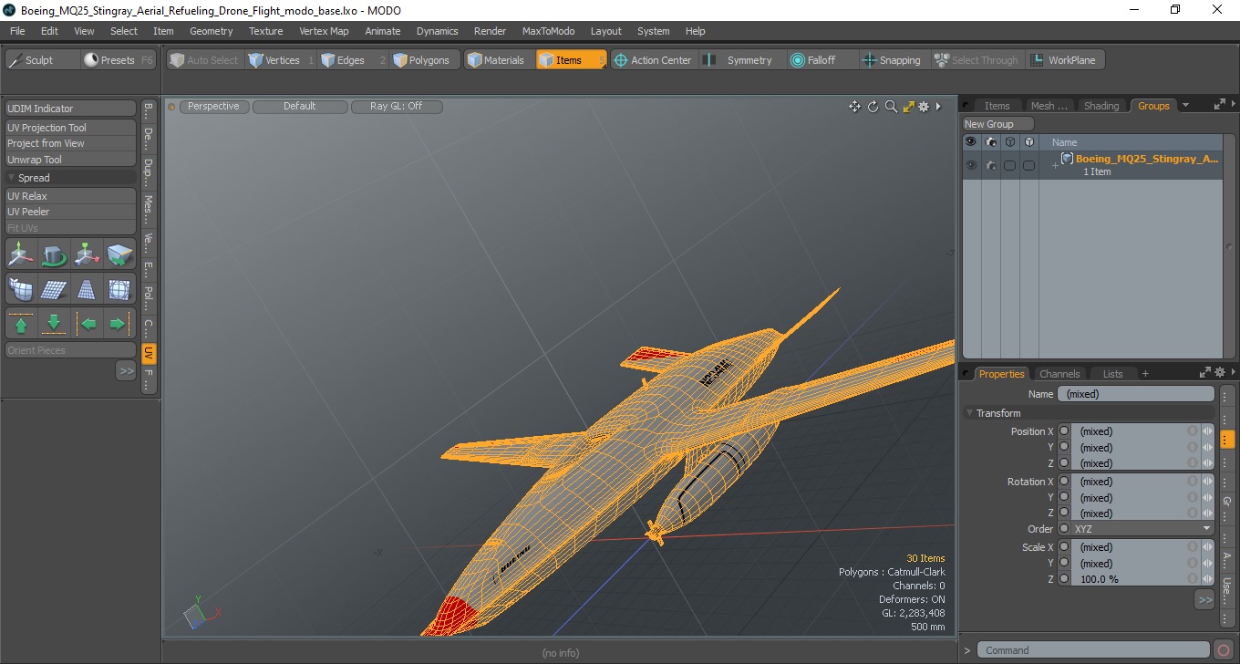1240x664 pixels.
Task: Open the Order XYZ dropdown
Action: pyautogui.click(x=1142, y=529)
